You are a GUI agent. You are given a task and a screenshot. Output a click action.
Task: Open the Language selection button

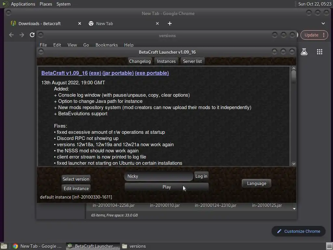[x=257, y=183]
